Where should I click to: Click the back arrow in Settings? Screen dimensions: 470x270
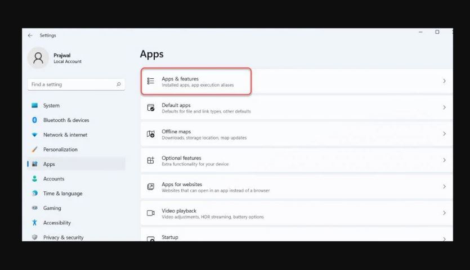point(30,35)
